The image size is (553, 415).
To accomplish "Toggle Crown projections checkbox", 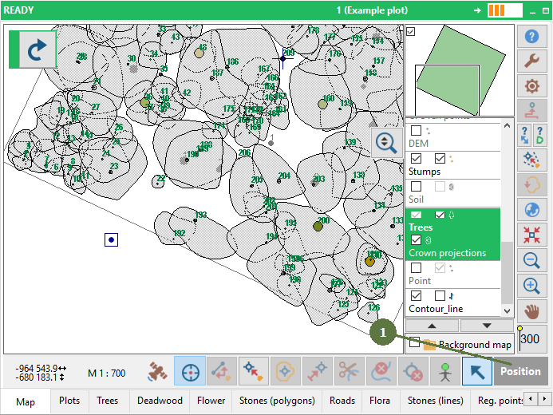I will (417, 239).
